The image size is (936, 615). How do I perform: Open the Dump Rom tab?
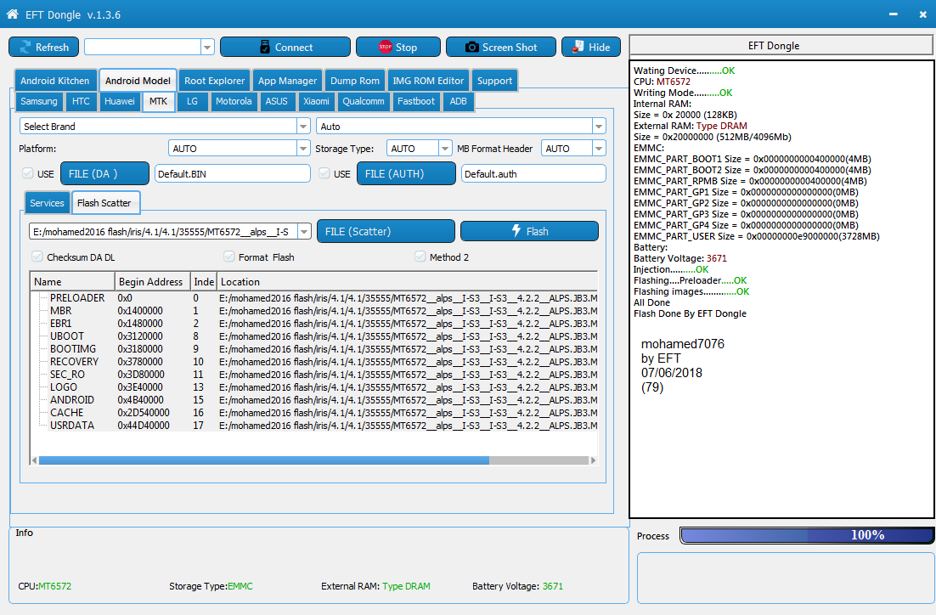coord(354,81)
